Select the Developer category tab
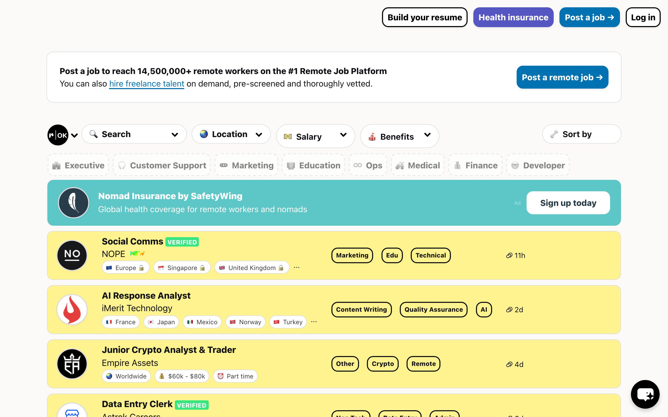Image resolution: width=668 pixels, height=417 pixels. (x=538, y=165)
